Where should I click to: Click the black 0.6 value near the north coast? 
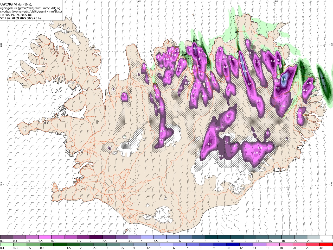click(x=237, y=32)
